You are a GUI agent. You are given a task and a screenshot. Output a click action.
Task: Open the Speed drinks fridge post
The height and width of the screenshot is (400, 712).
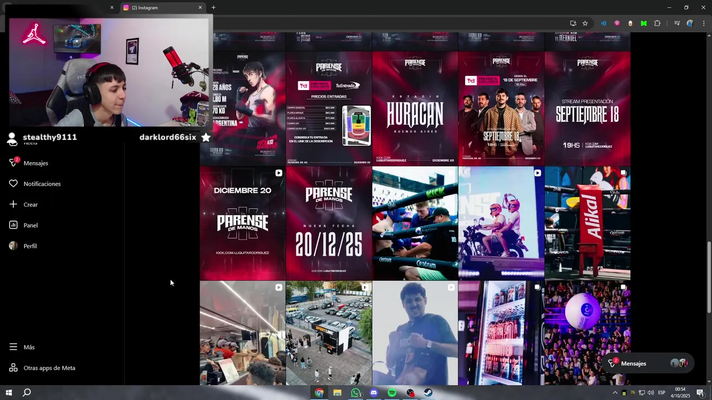[x=501, y=333]
